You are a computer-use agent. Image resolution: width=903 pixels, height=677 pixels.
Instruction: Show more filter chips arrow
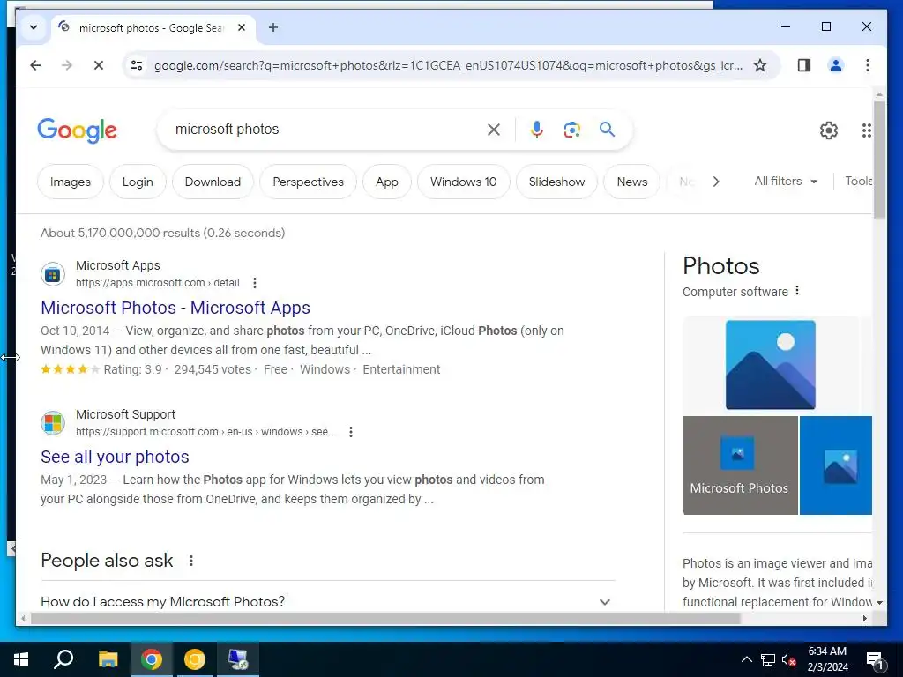pos(716,182)
